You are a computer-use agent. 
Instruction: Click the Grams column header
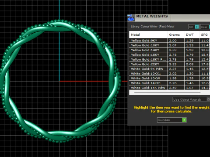(176, 35)
